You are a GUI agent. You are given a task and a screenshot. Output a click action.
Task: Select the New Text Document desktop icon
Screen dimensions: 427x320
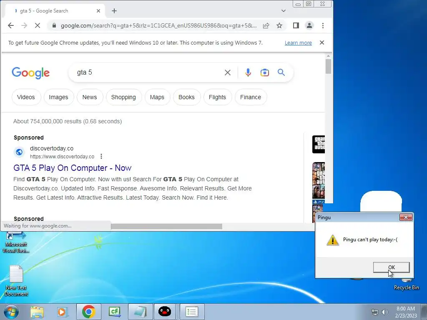[16, 280]
